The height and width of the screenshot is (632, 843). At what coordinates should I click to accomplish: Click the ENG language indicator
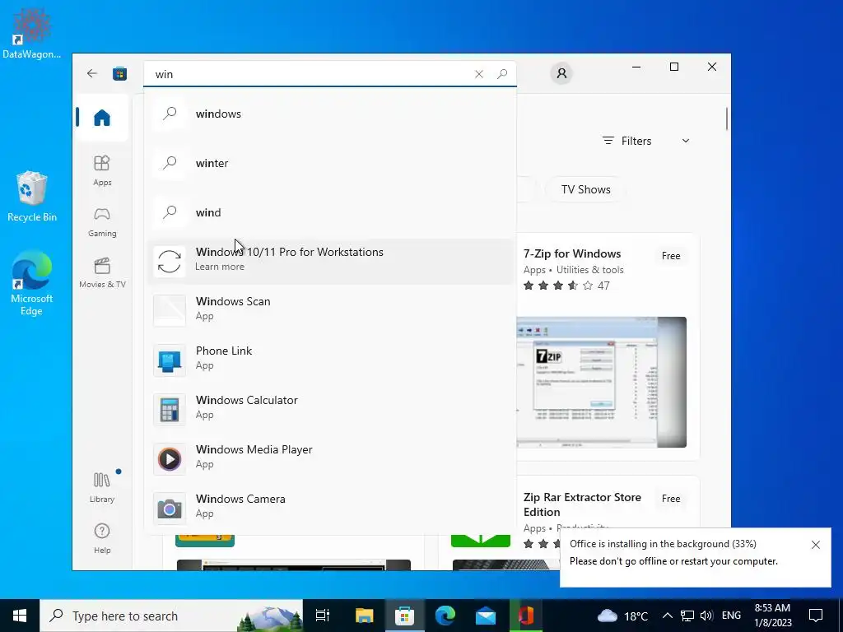point(731,616)
